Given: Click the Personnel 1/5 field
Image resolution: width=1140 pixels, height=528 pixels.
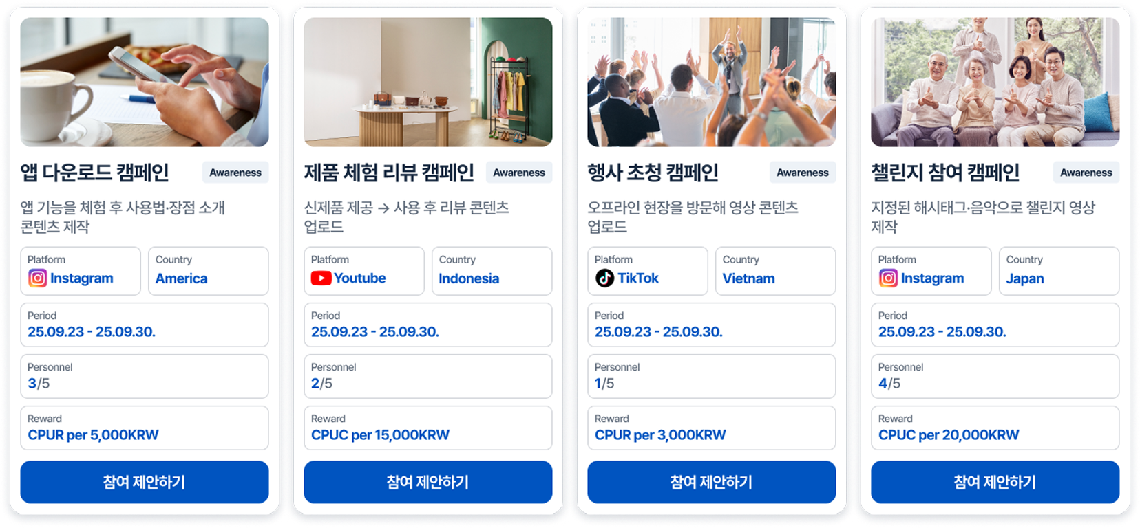Looking at the screenshot, I should (x=712, y=376).
